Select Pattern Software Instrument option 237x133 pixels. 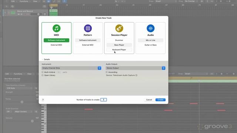tap(88, 40)
